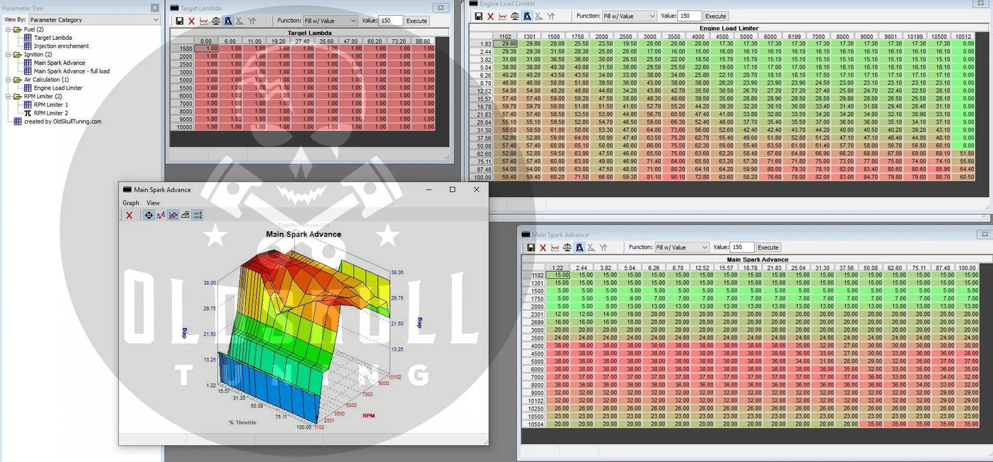Screen dimensions: 993x462
Task: Click red X icon in Target Lambda toolbar
Action: 192,21
